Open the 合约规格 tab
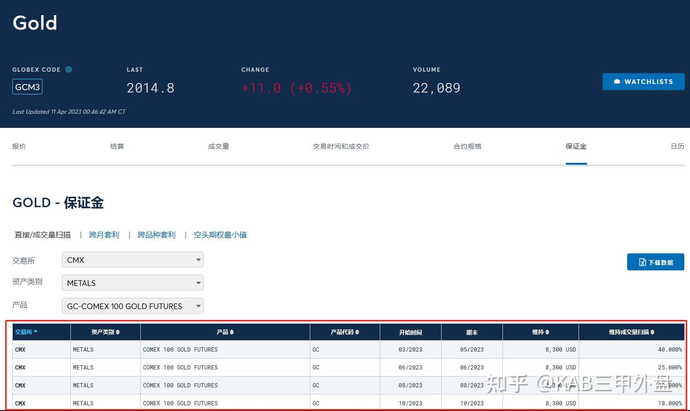The width and height of the screenshot is (690, 411). (468, 146)
